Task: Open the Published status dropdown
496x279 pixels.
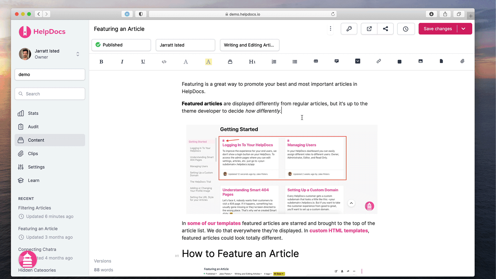Action: click(121, 45)
